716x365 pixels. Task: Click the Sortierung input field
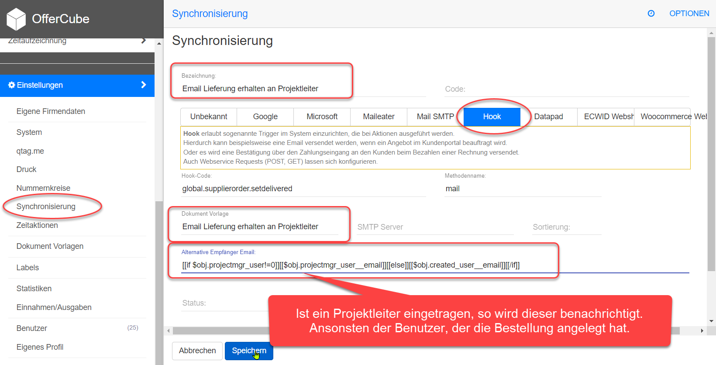(567, 227)
